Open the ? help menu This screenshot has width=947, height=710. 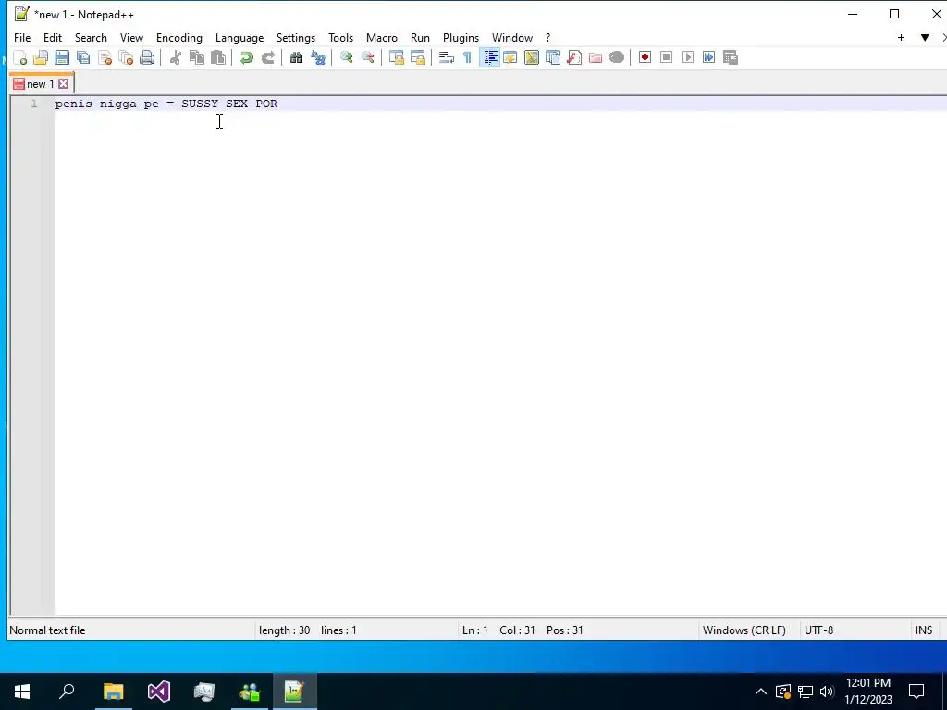tap(547, 37)
